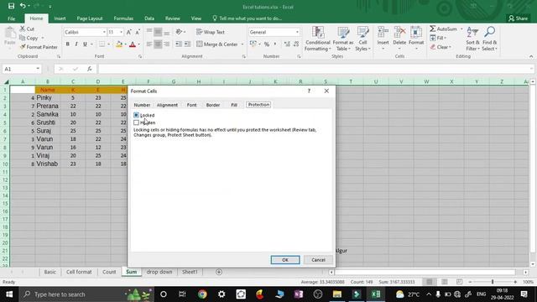
Task: Open the Number tab in Format Cells
Action: pyautogui.click(x=142, y=105)
